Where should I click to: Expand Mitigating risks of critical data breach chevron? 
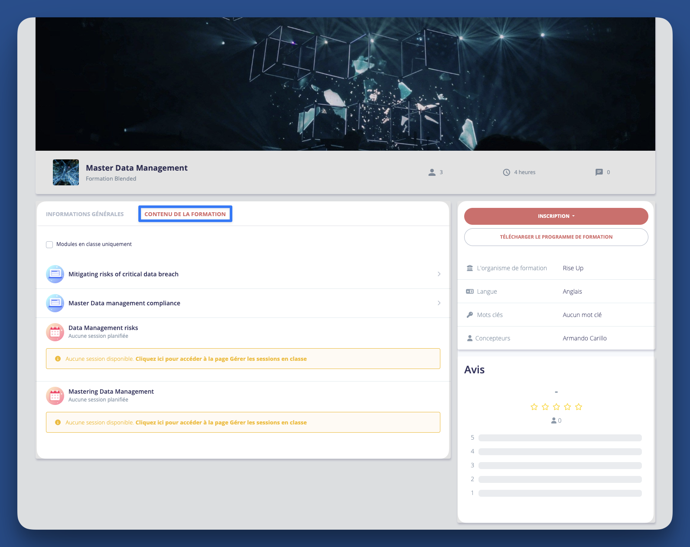click(439, 274)
